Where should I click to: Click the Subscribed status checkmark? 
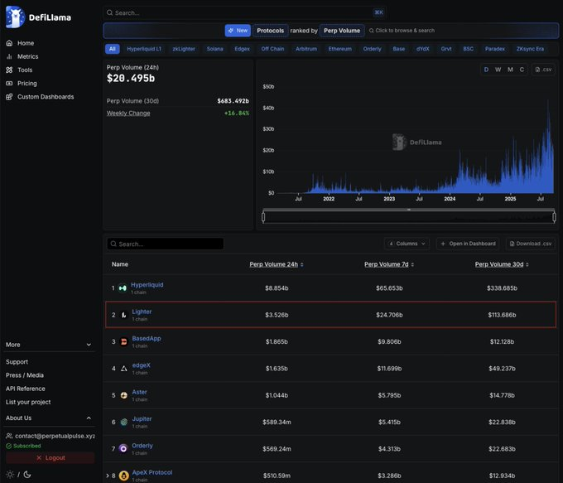[x=9, y=446]
